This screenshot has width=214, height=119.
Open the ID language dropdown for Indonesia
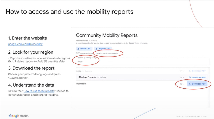pos(182,84)
